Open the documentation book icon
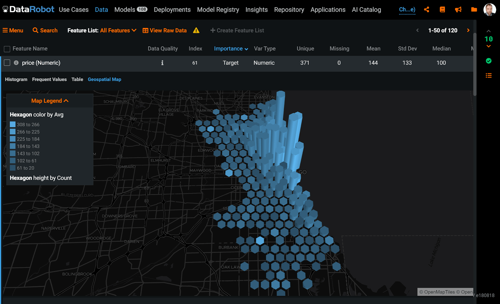Image resolution: width=500 pixels, height=304 pixels. [442, 10]
